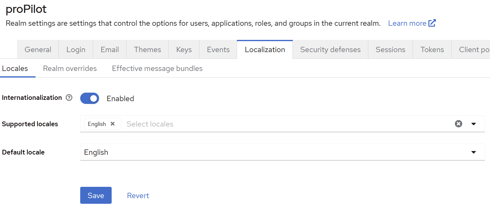Clear all selected supported locales
This screenshot has height=211, width=490.
coord(459,124)
